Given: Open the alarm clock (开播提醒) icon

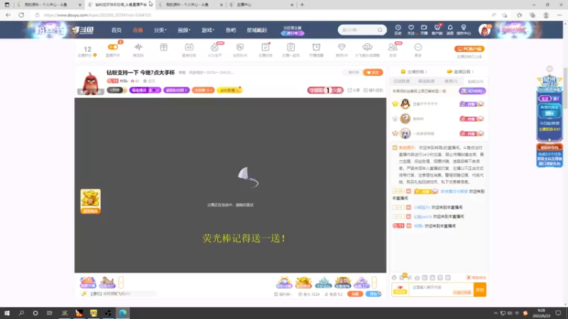Looking at the screenshot, I should [x=316, y=47].
